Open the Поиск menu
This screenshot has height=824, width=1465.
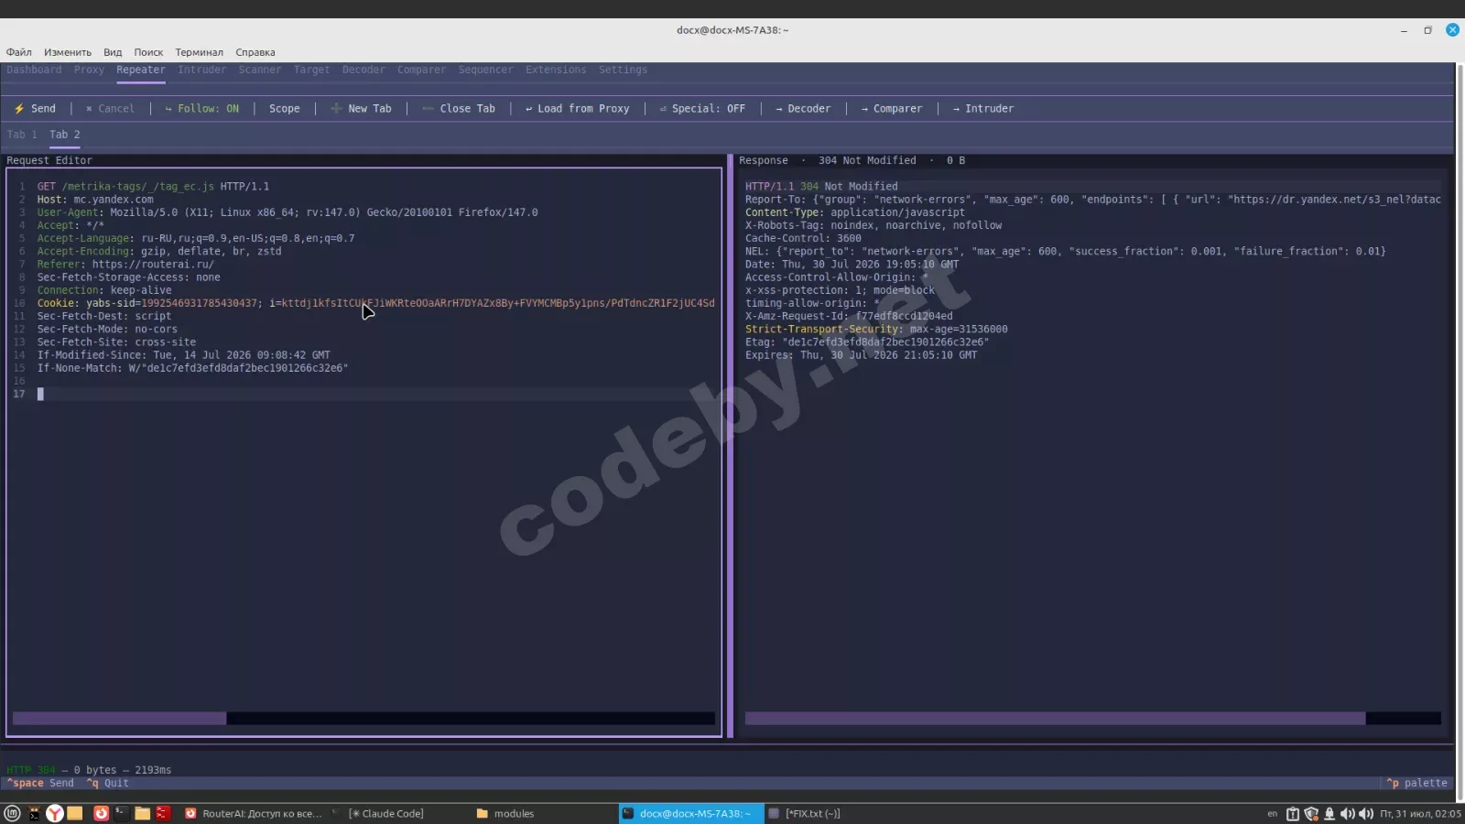(148, 52)
